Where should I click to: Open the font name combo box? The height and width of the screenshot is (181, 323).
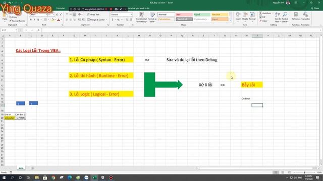pos(38,15)
